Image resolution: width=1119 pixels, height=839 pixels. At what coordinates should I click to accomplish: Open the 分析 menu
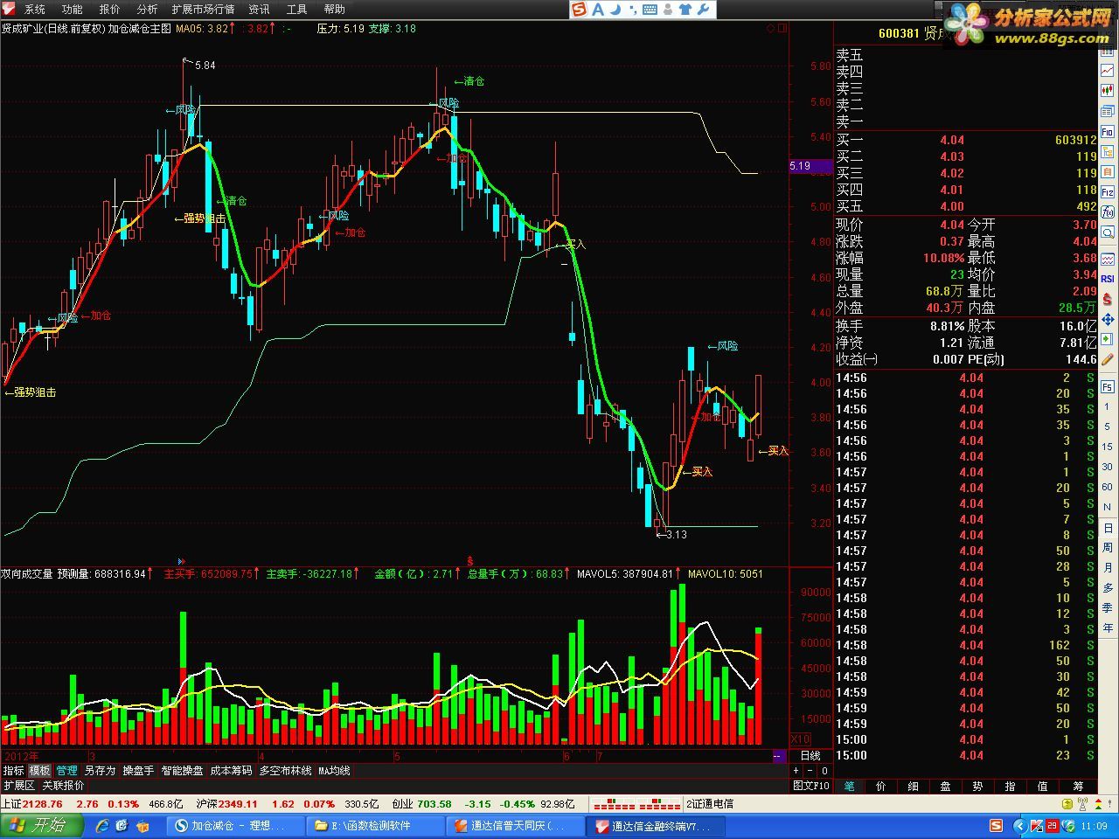tap(147, 9)
